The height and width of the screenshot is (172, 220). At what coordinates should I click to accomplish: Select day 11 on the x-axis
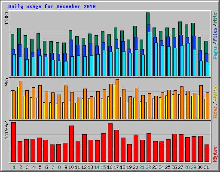[x=77, y=167]
